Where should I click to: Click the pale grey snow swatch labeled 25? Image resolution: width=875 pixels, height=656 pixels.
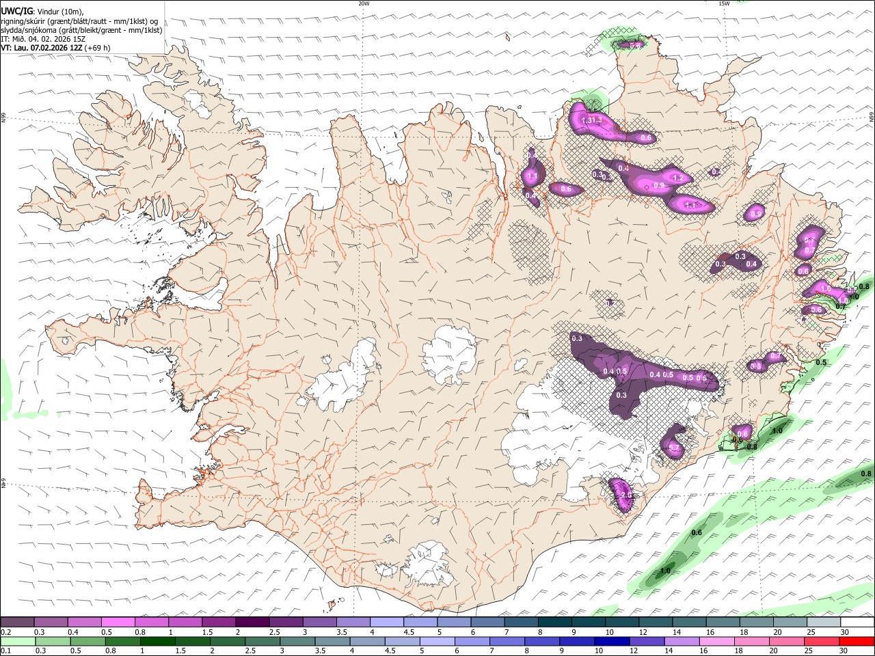click(823, 623)
